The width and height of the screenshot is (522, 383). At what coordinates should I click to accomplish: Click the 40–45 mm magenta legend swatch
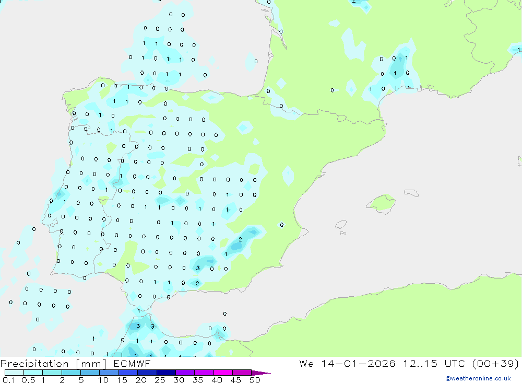click(223, 373)
